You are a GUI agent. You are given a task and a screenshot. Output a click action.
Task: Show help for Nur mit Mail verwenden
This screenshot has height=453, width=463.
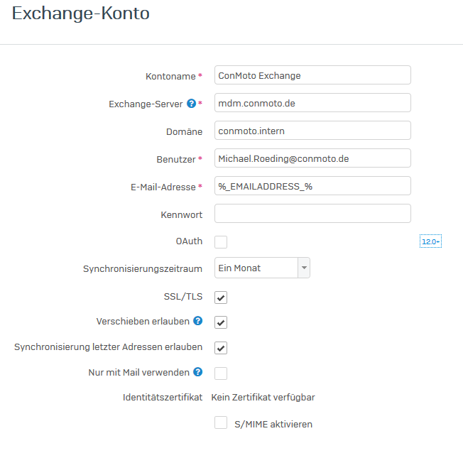[198, 372]
